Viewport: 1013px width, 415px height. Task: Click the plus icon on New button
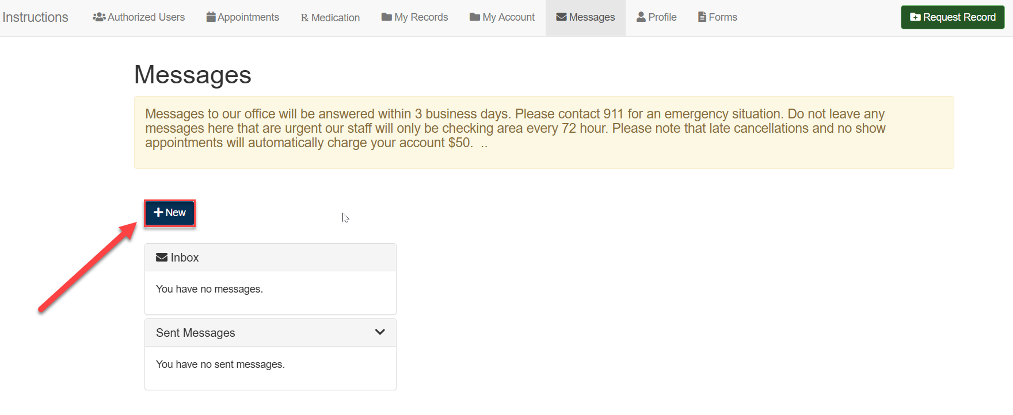(158, 213)
